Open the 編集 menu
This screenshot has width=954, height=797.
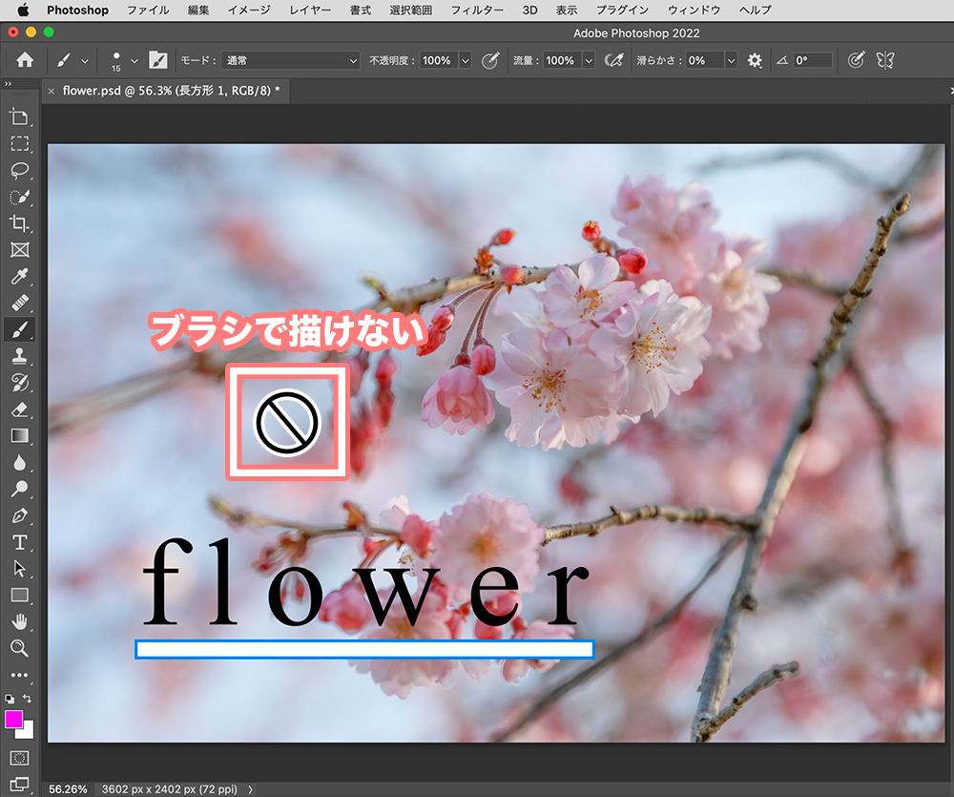click(198, 10)
